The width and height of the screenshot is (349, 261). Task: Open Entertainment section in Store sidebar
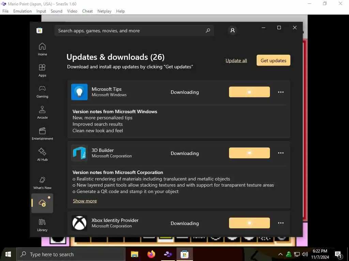[x=42, y=134]
